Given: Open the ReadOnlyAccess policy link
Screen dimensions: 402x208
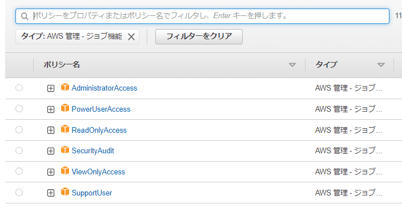Looking at the screenshot, I should [x=99, y=130].
